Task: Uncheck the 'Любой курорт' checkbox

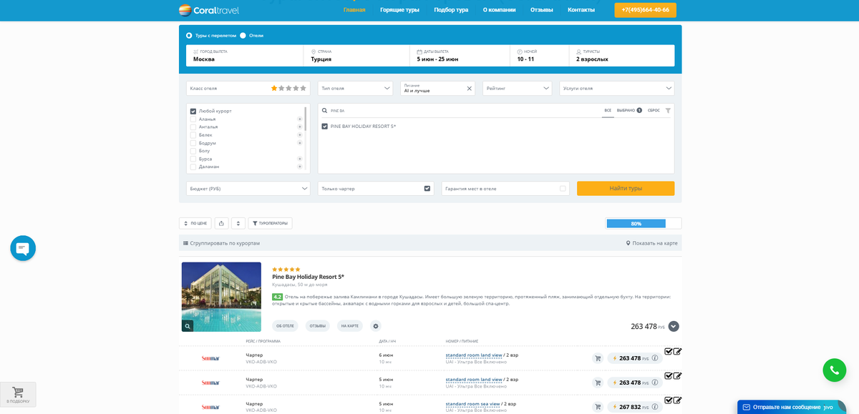Action: click(193, 111)
